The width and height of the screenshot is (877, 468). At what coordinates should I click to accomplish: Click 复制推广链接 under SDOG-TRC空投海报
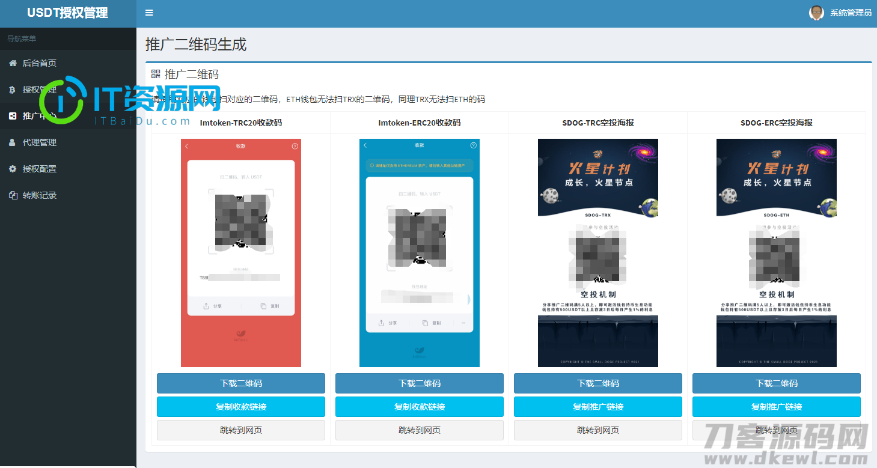pos(598,407)
